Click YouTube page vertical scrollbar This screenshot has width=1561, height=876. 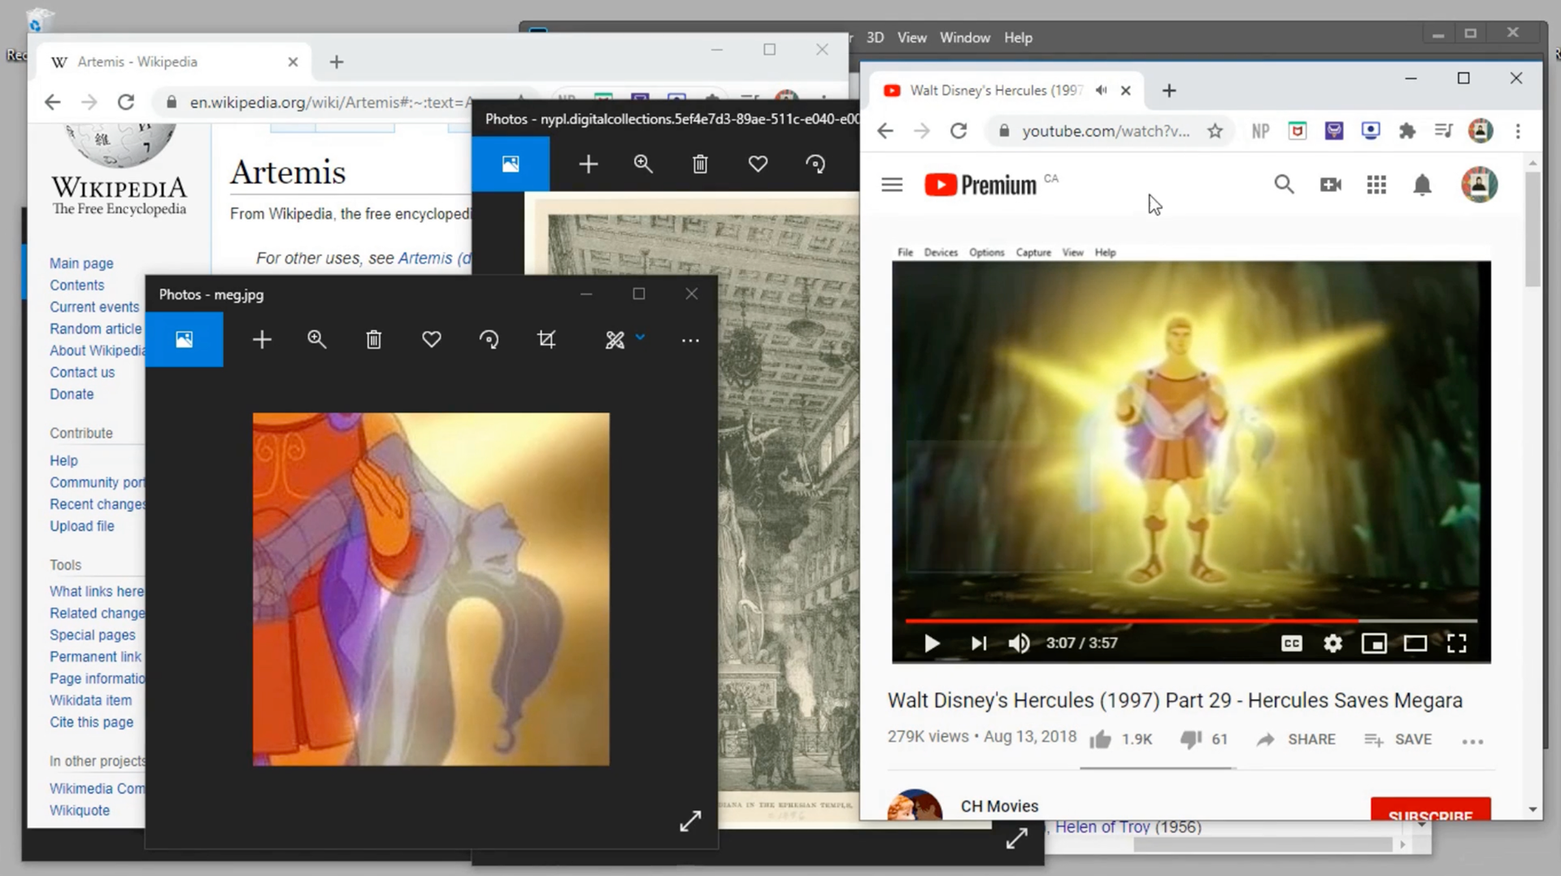pyautogui.click(x=1533, y=229)
